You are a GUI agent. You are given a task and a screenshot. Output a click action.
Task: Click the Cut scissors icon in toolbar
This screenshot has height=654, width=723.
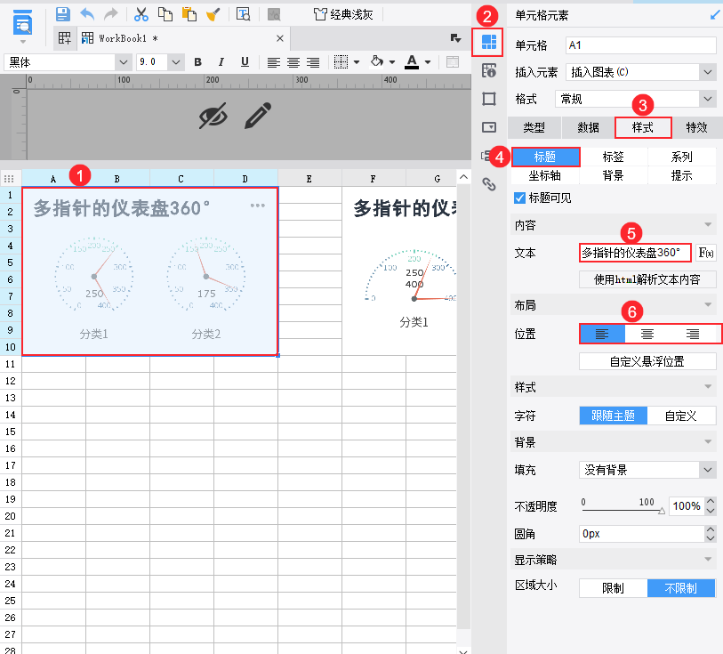(140, 13)
